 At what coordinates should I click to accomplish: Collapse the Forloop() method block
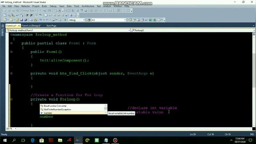tap(11, 99)
